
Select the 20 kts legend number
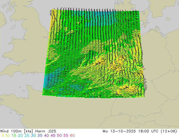click(20, 135)
